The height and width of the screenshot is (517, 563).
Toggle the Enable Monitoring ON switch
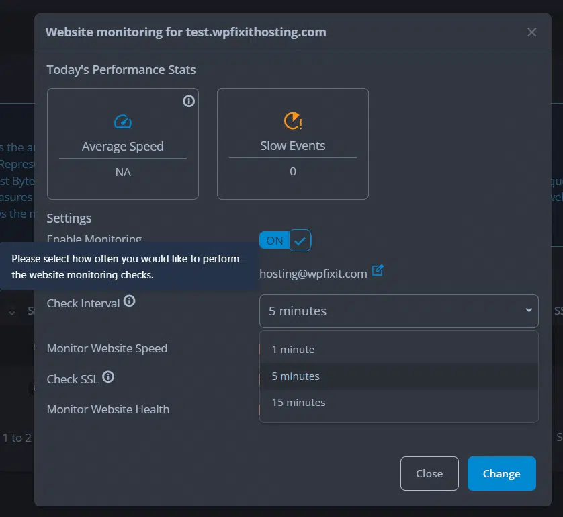(285, 241)
